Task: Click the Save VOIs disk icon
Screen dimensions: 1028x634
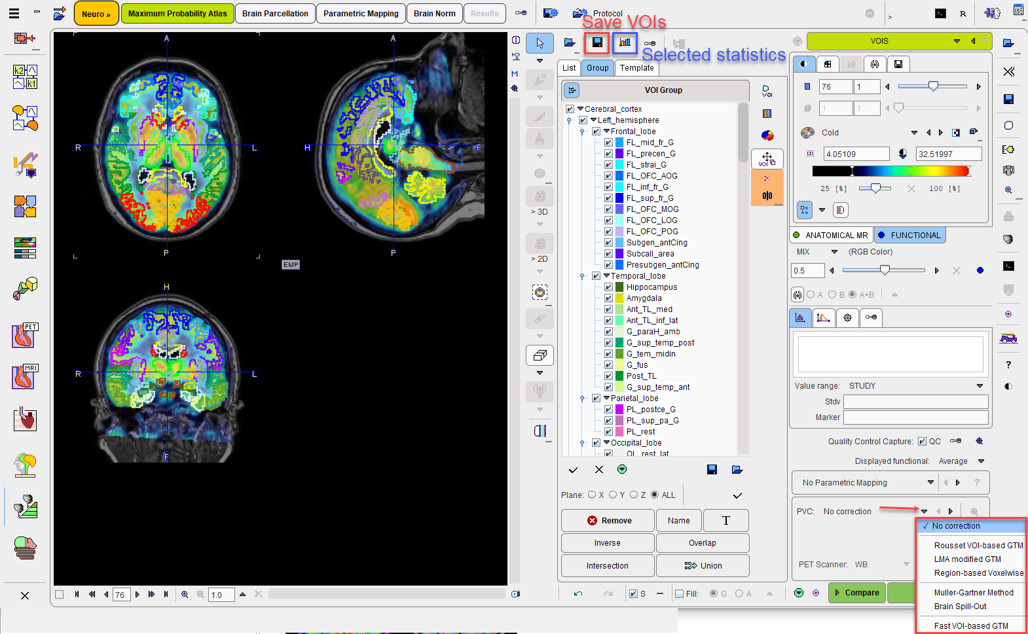Action: [597, 43]
